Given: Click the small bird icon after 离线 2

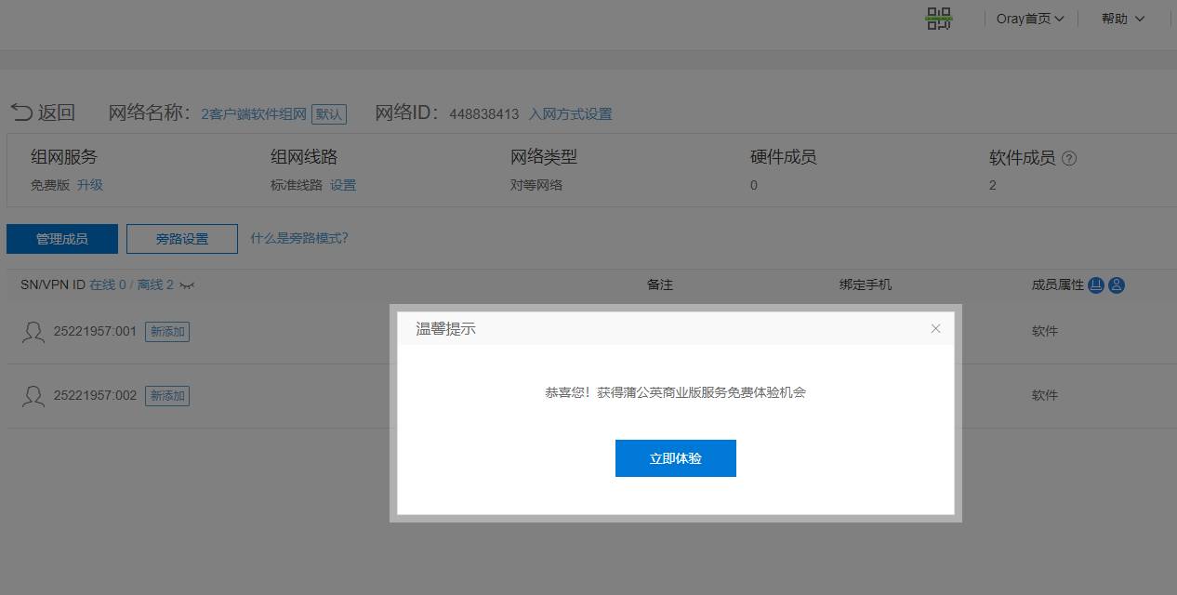Looking at the screenshot, I should 186,285.
